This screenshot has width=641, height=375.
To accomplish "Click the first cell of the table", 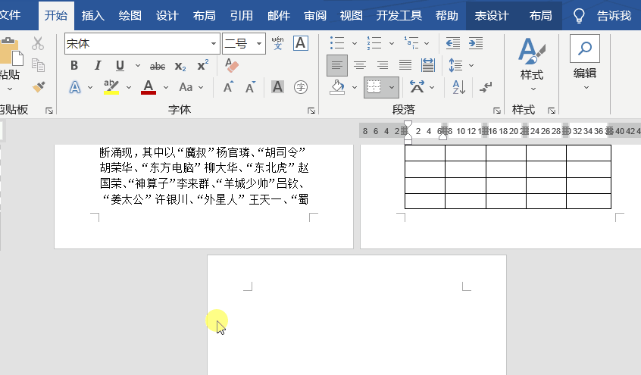I will pyautogui.click(x=425, y=153).
